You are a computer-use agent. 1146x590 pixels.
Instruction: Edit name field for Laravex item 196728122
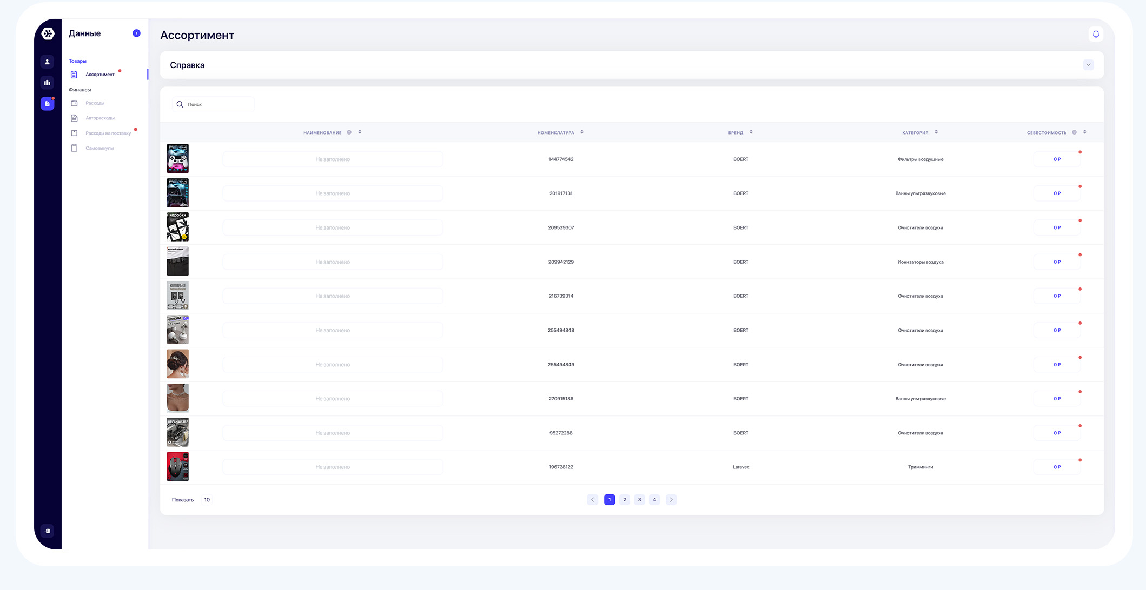point(333,467)
